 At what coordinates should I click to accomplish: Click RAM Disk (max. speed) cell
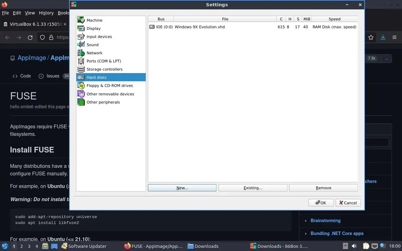334,27
